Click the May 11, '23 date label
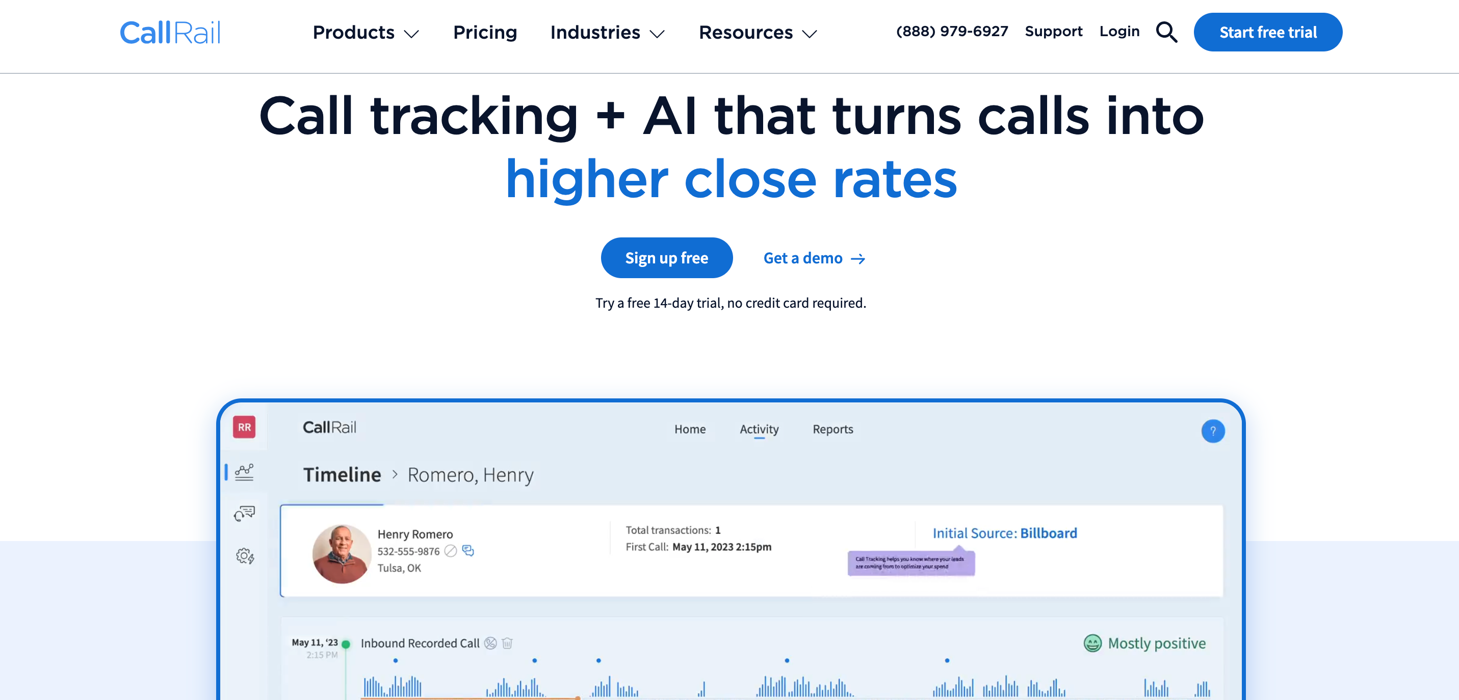1459x700 pixels. pos(315,642)
